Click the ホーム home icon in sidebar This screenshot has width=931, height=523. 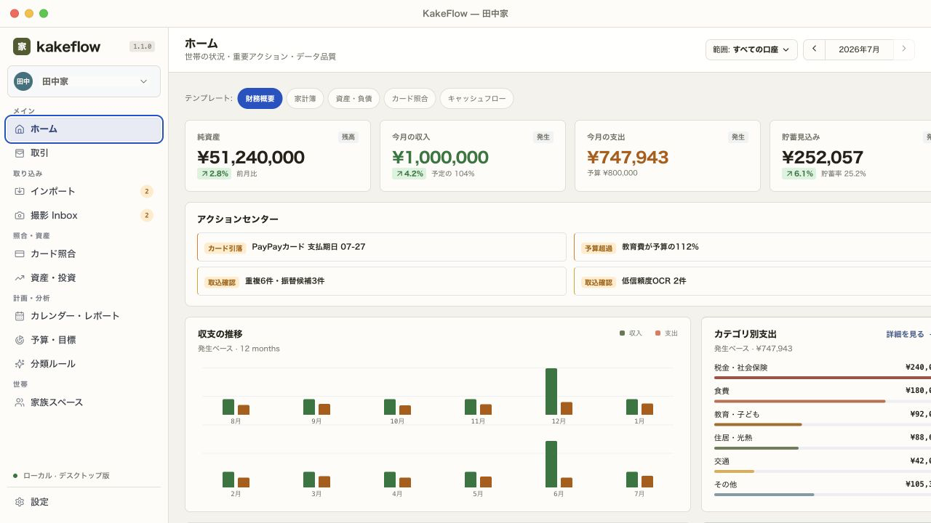(x=20, y=129)
